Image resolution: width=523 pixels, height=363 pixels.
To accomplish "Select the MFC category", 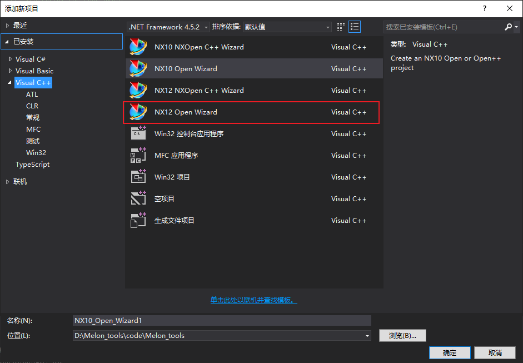I will pyautogui.click(x=33, y=130).
